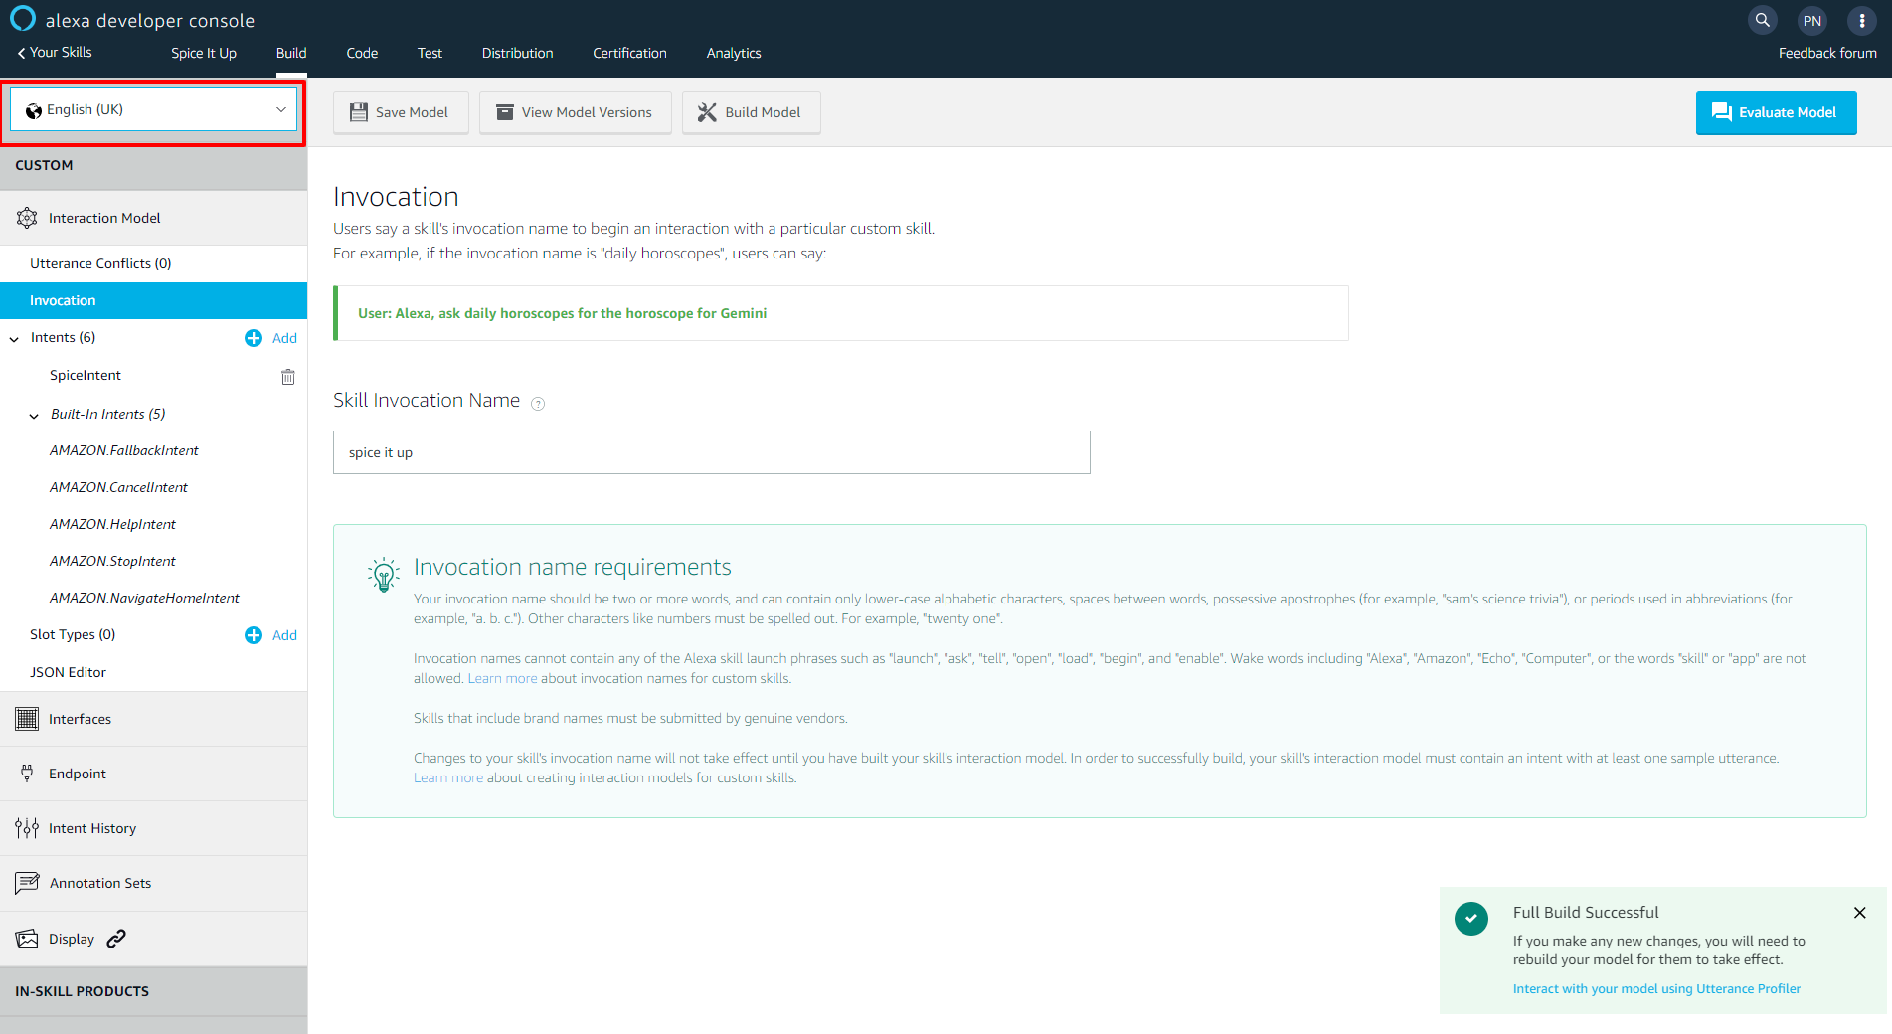Open the JSON Editor

click(x=68, y=672)
